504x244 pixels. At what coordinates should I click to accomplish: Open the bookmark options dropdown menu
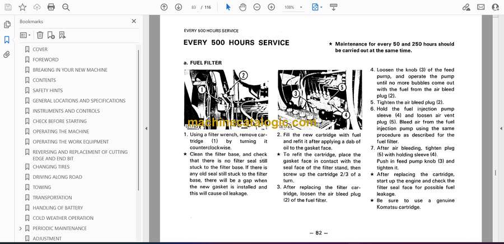(25, 35)
